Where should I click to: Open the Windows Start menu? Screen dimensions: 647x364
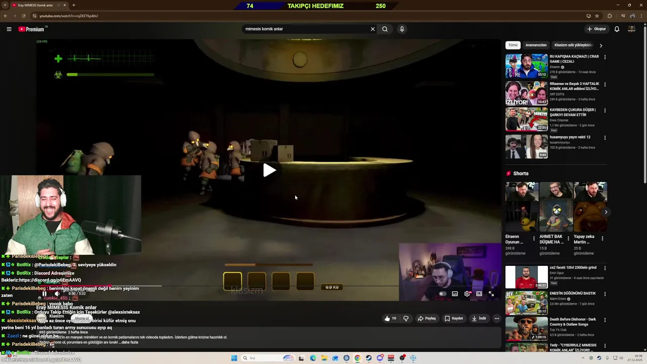234,358
